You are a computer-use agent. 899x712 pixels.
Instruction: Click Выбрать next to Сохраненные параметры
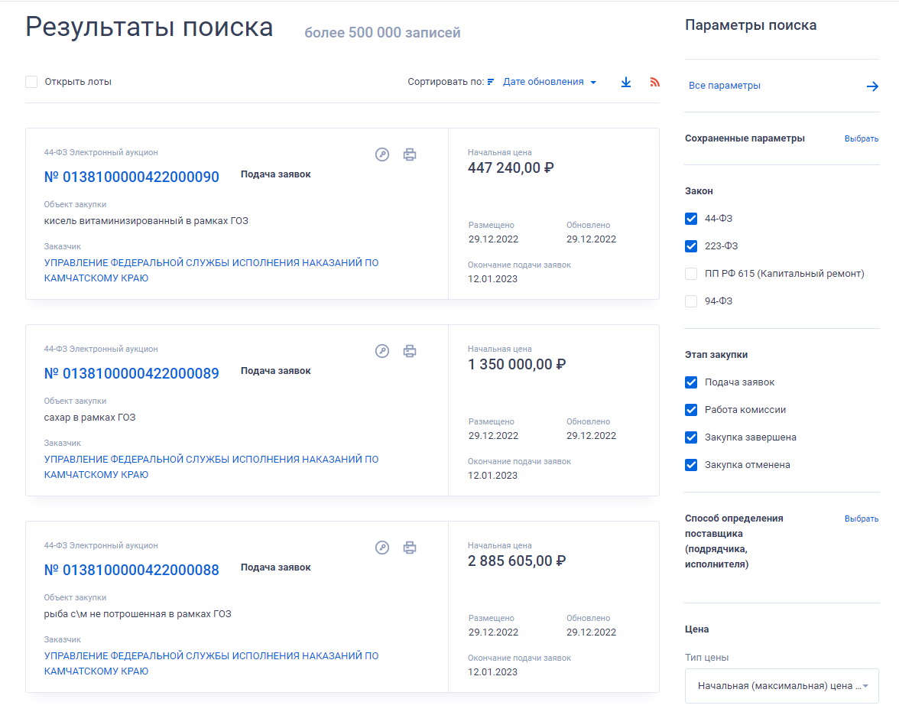click(x=861, y=139)
